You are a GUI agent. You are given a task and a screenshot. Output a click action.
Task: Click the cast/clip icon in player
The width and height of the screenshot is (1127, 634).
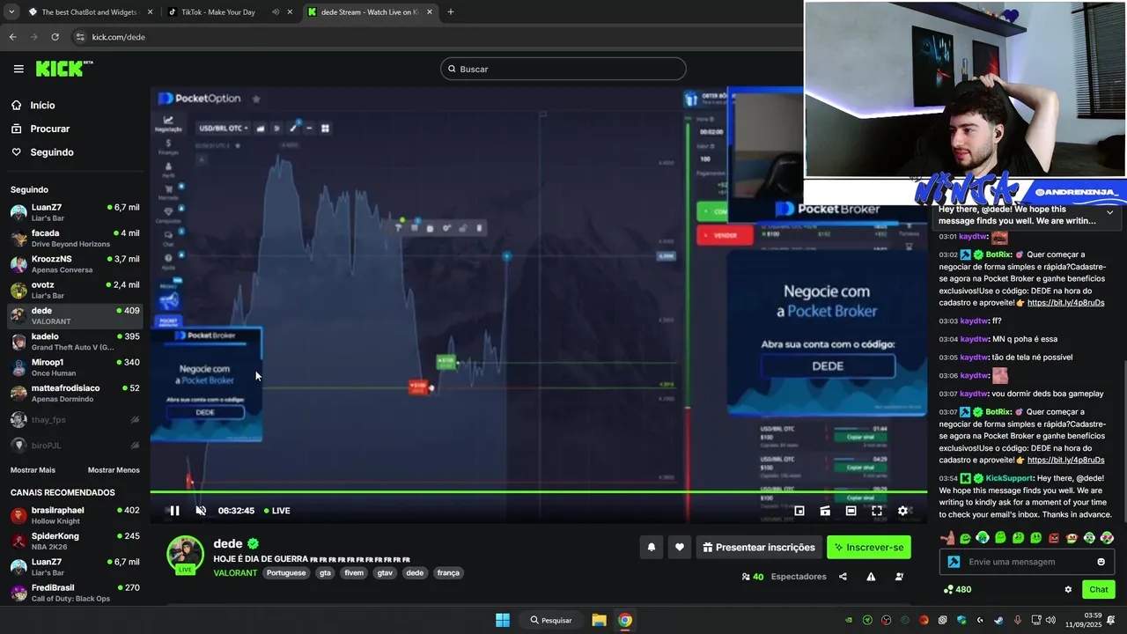point(825,511)
